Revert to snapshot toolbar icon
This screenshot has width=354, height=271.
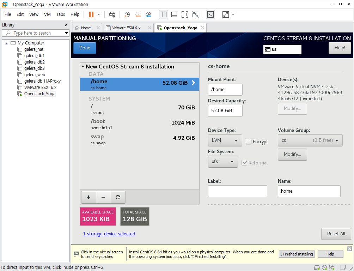click(138, 14)
